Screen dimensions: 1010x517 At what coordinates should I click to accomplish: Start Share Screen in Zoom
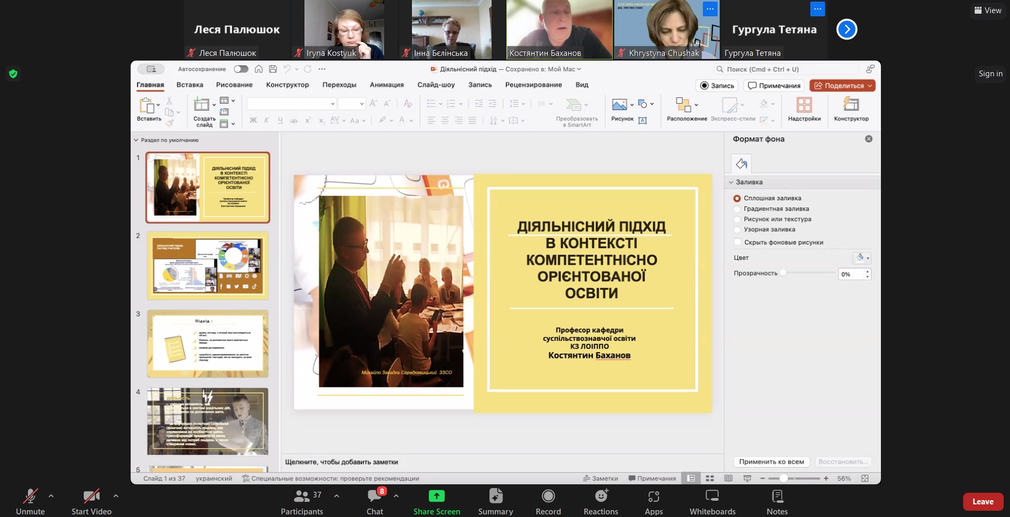(x=436, y=501)
